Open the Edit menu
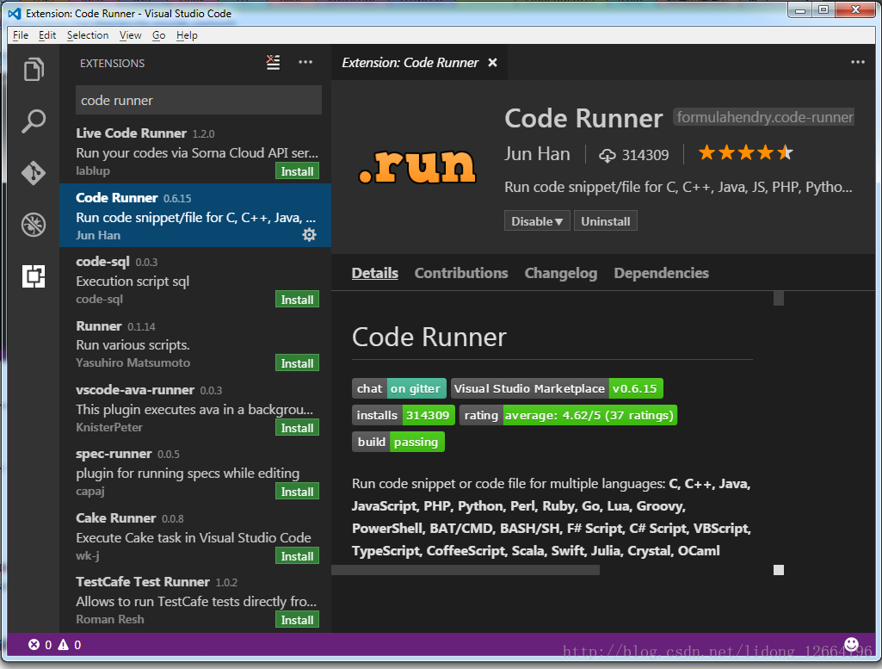The width and height of the screenshot is (882, 669). 47,35
